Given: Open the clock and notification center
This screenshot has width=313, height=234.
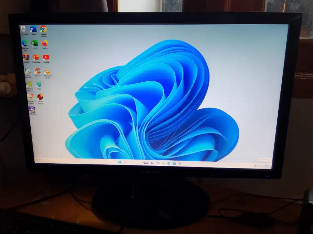Looking at the screenshot, I should click(266, 164).
